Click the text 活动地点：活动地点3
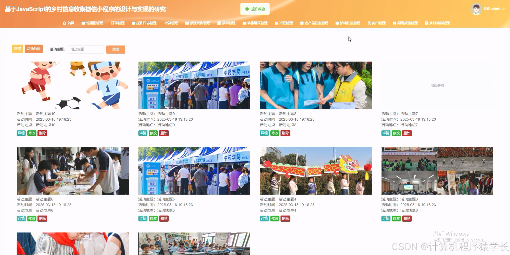 click(399, 210)
